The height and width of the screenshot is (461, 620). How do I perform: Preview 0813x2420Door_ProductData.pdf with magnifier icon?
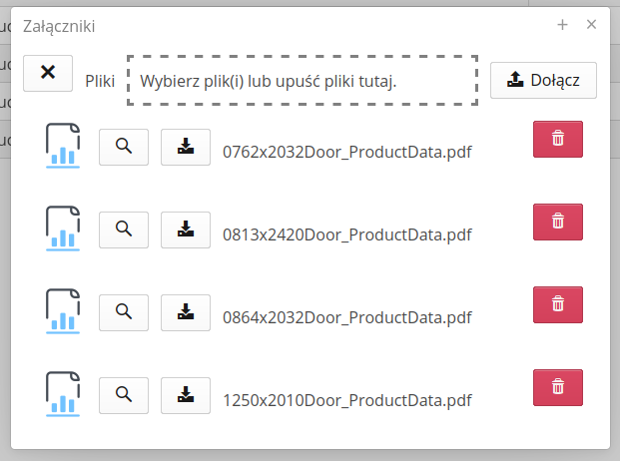click(x=124, y=229)
